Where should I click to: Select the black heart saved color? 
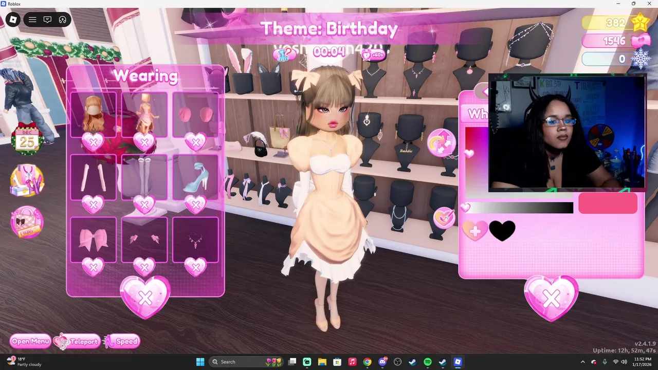point(502,231)
